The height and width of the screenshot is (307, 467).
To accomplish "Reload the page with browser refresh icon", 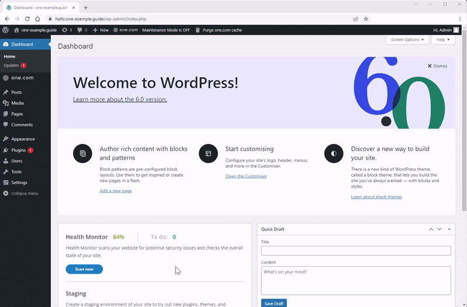I will (27, 19).
